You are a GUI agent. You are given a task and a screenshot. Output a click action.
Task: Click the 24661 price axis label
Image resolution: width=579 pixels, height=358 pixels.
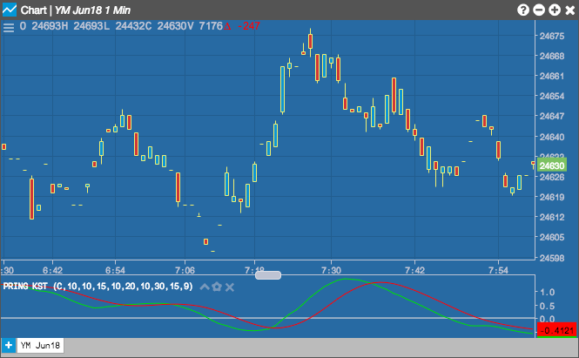pos(552,76)
